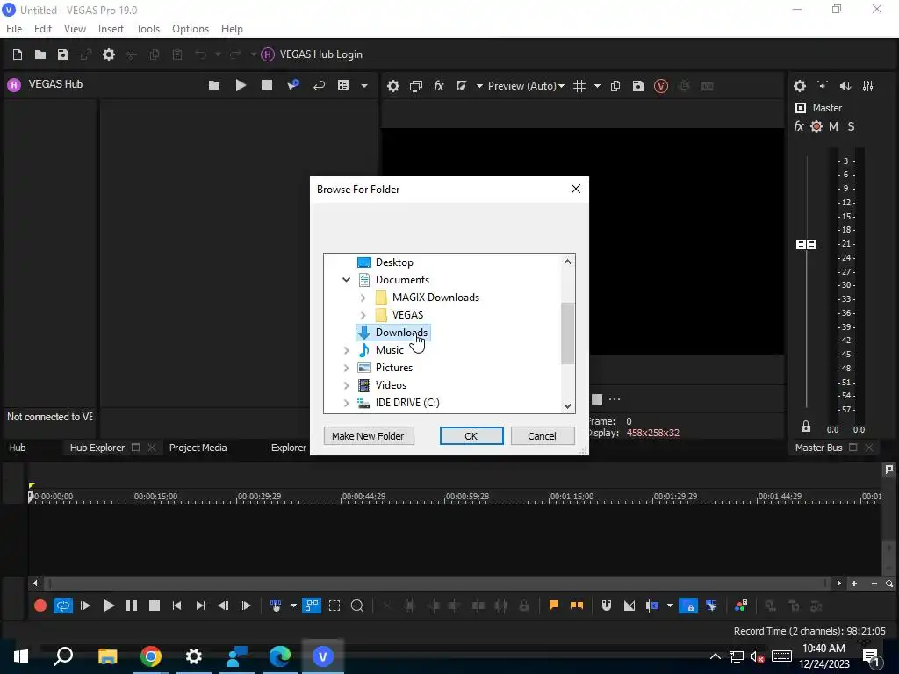Toggle the preview overlays grid icon
The image size is (899, 674).
(x=579, y=86)
